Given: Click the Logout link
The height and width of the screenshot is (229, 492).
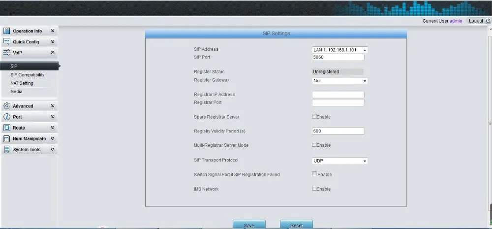Looking at the screenshot, I should coord(476,21).
